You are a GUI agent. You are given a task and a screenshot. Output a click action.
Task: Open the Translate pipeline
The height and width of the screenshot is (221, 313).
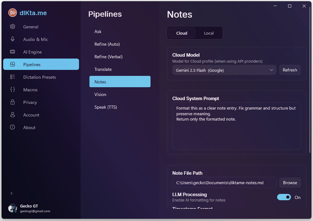point(103,69)
